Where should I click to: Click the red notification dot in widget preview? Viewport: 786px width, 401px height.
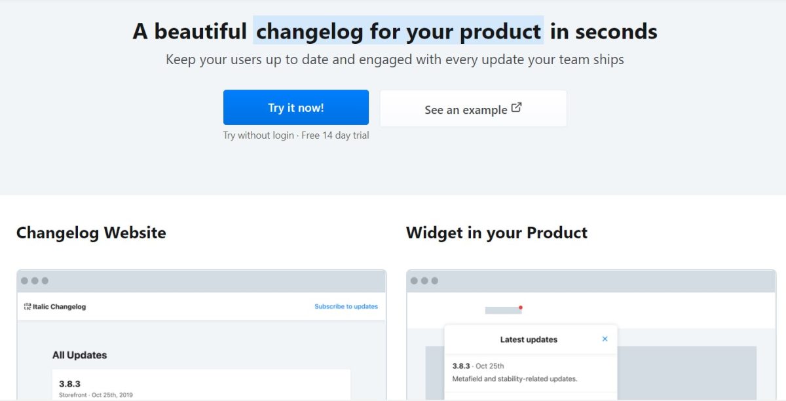click(x=520, y=307)
